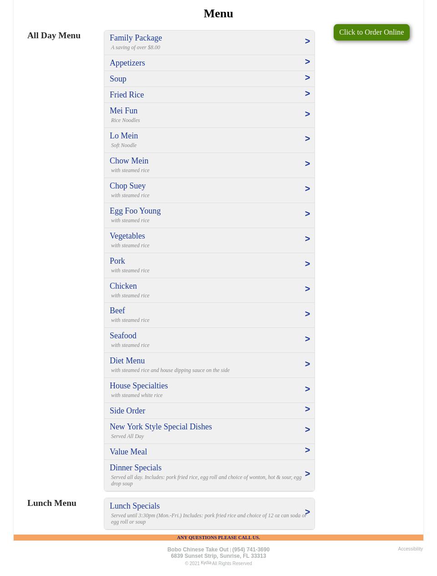Screen dimensions: 437x576
Task: Click the chevron next to Chicken
Action: click(307, 289)
